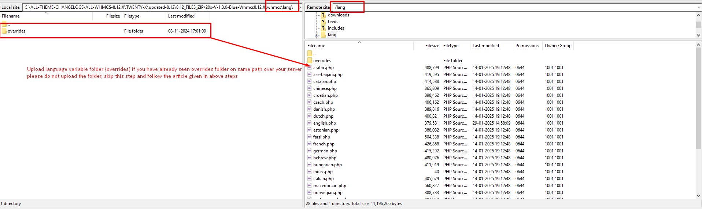Click the parent directory icon in remote list
Screen dimensions: 702x209
[x=310, y=54]
